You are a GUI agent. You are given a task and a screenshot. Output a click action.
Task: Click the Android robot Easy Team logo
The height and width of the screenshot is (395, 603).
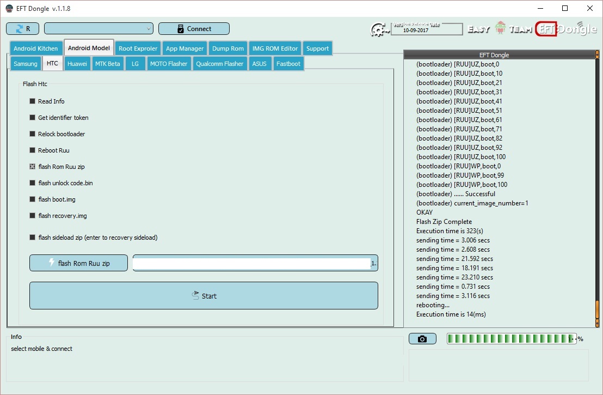point(500,28)
